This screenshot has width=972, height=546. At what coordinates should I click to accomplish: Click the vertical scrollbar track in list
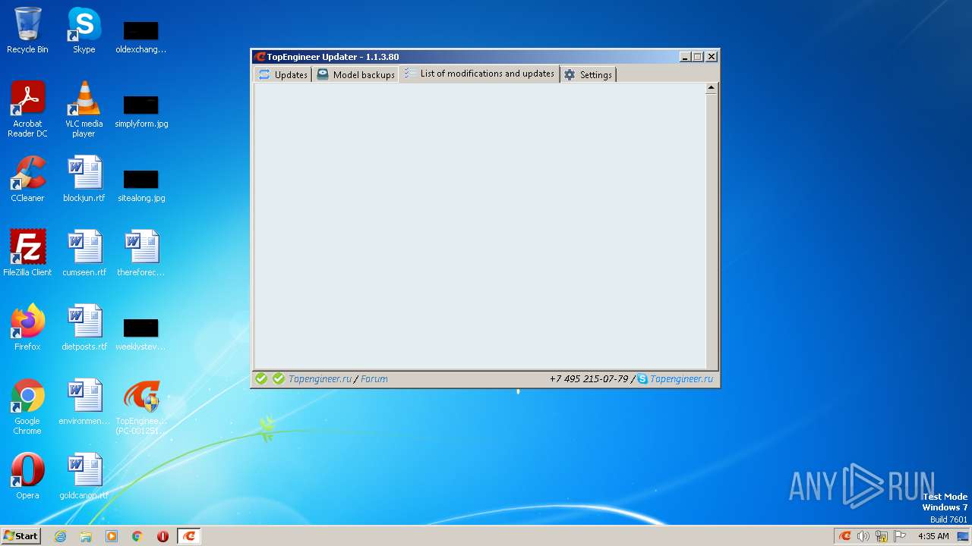point(712,231)
